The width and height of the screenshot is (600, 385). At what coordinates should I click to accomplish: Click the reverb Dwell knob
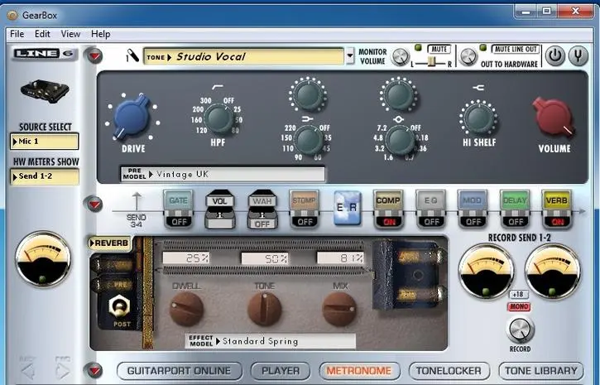click(x=186, y=309)
